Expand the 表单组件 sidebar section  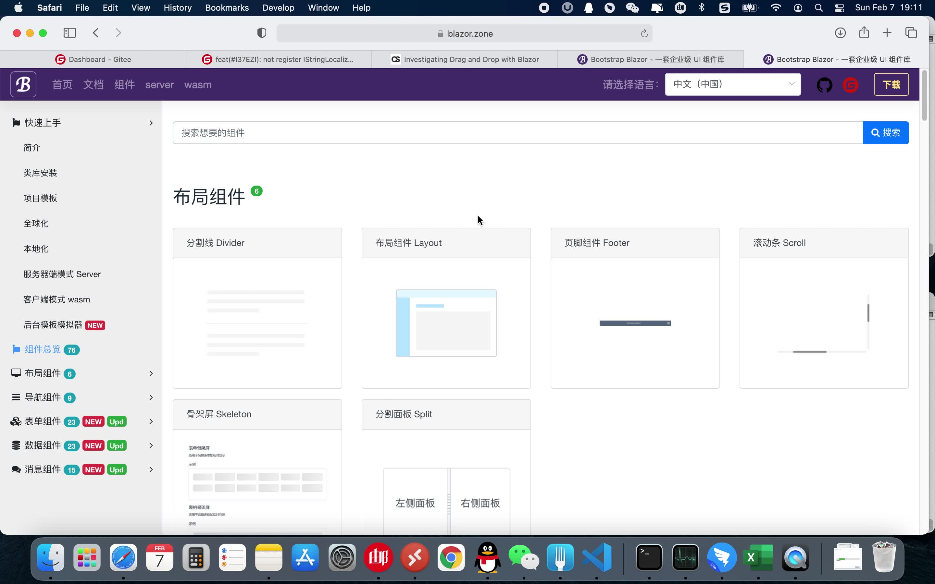point(151,421)
